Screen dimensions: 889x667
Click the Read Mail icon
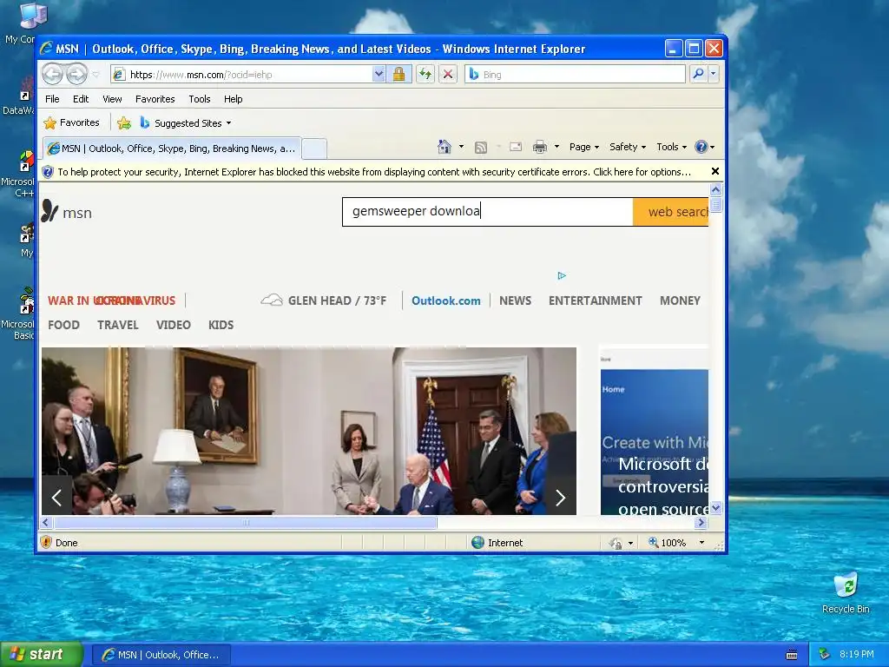(x=516, y=148)
